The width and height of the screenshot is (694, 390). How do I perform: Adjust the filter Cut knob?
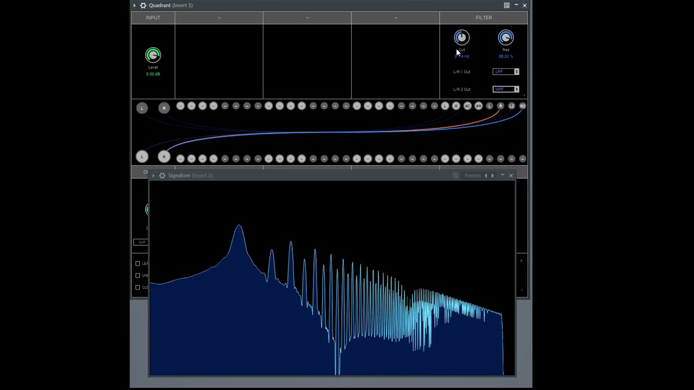coord(461,37)
